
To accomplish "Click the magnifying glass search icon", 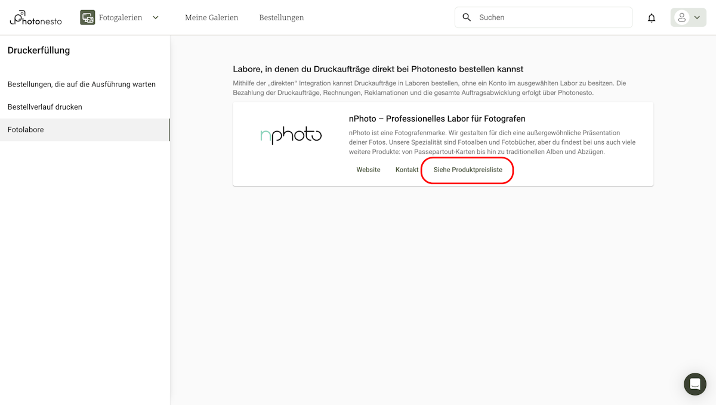I will click(467, 17).
